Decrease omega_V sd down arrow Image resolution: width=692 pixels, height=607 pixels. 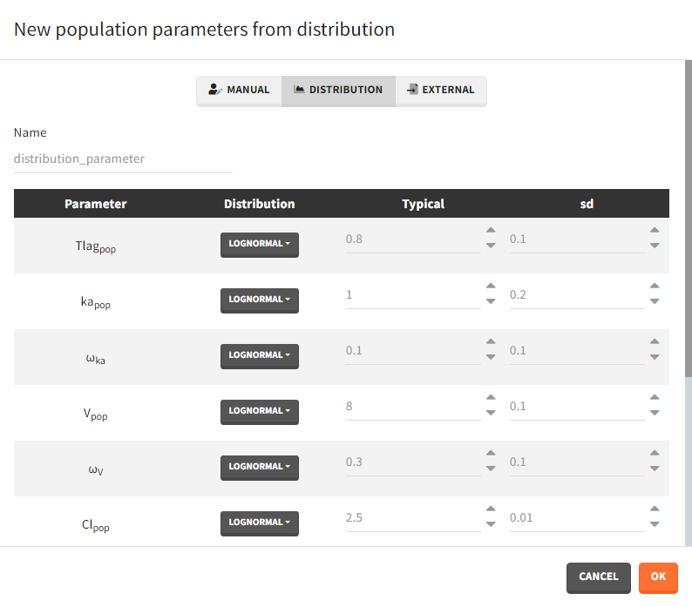point(655,469)
